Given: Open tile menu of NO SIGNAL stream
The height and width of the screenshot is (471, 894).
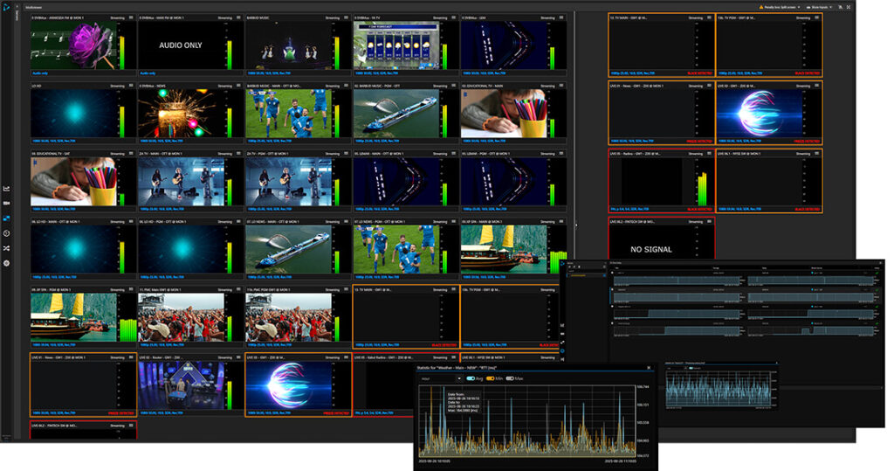Looking at the screenshot, I should tap(710, 223).
